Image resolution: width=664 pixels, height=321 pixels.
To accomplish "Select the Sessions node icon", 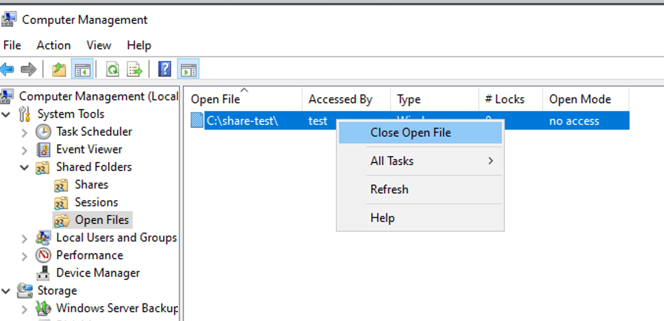I will pos(61,202).
